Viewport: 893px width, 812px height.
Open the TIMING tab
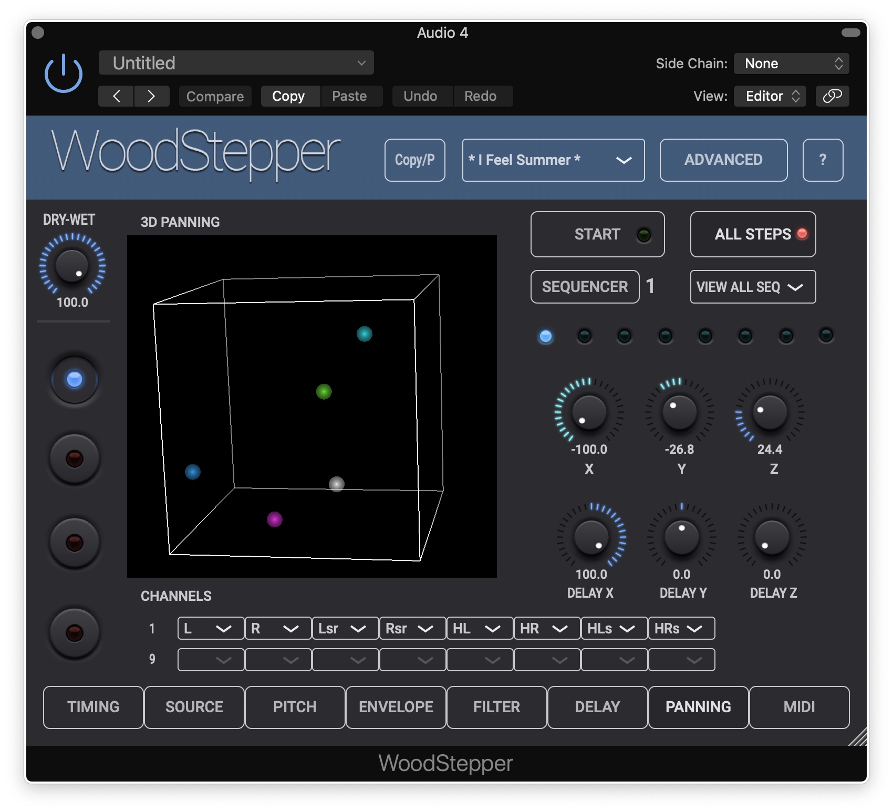point(93,707)
